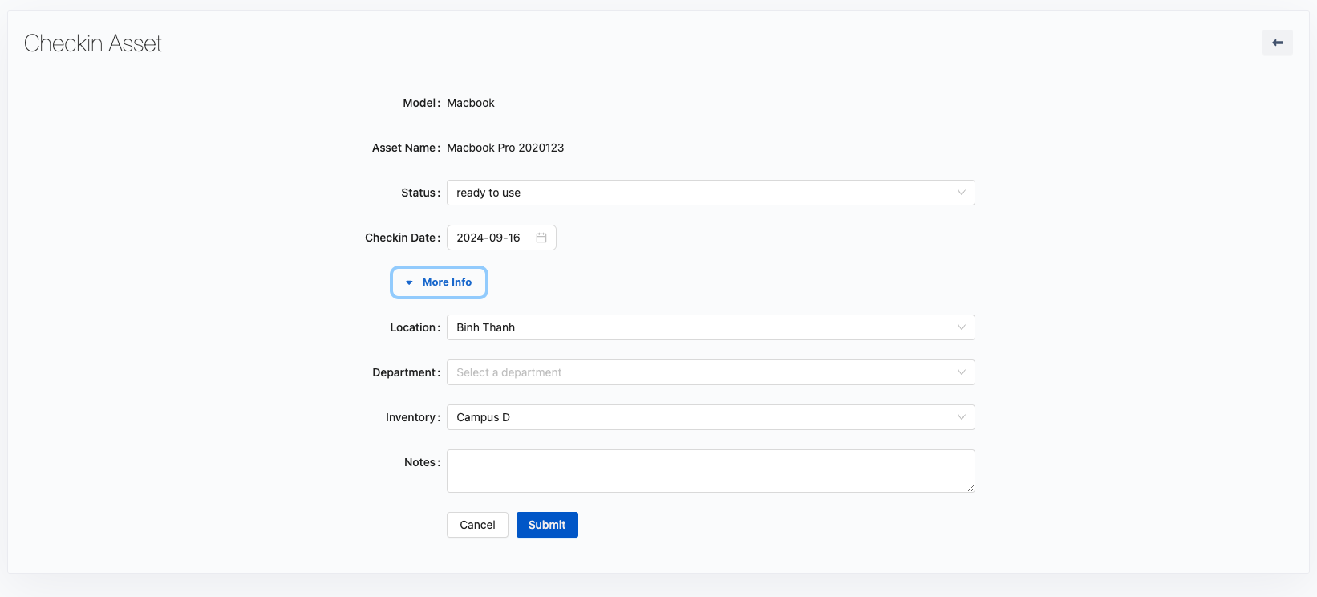Image resolution: width=1317 pixels, height=597 pixels.
Task: Click the Location field chevron arrow
Action: [x=961, y=327]
